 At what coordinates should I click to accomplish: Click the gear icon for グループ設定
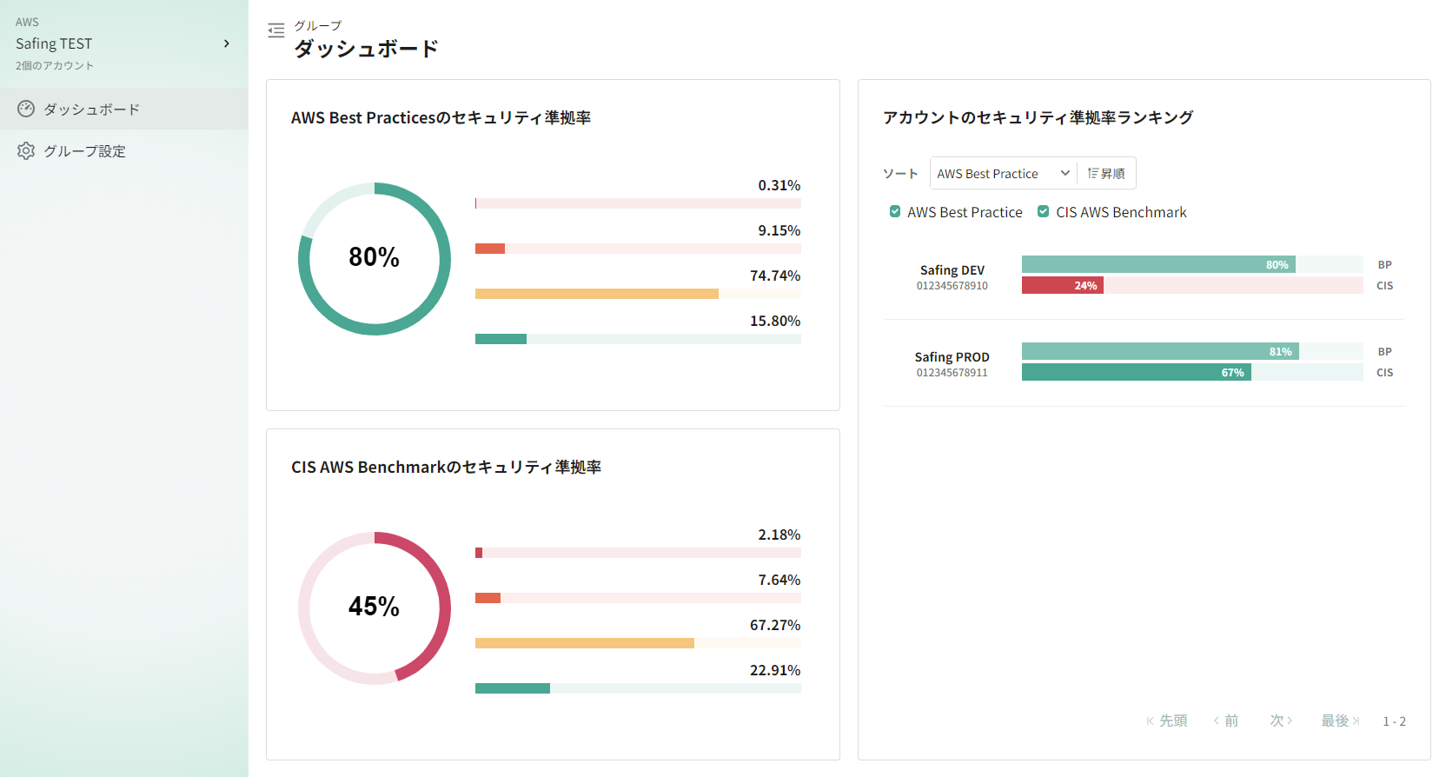(26, 150)
